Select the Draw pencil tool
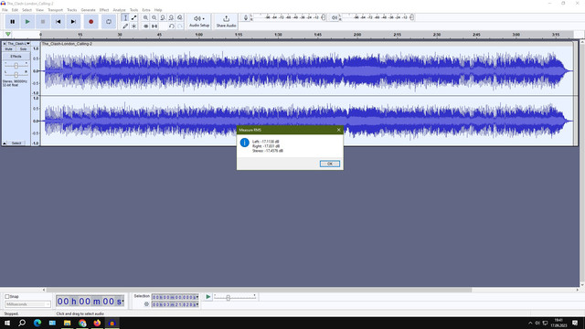Image resolution: width=585 pixels, height=329 pixels. tap(125, 27)
